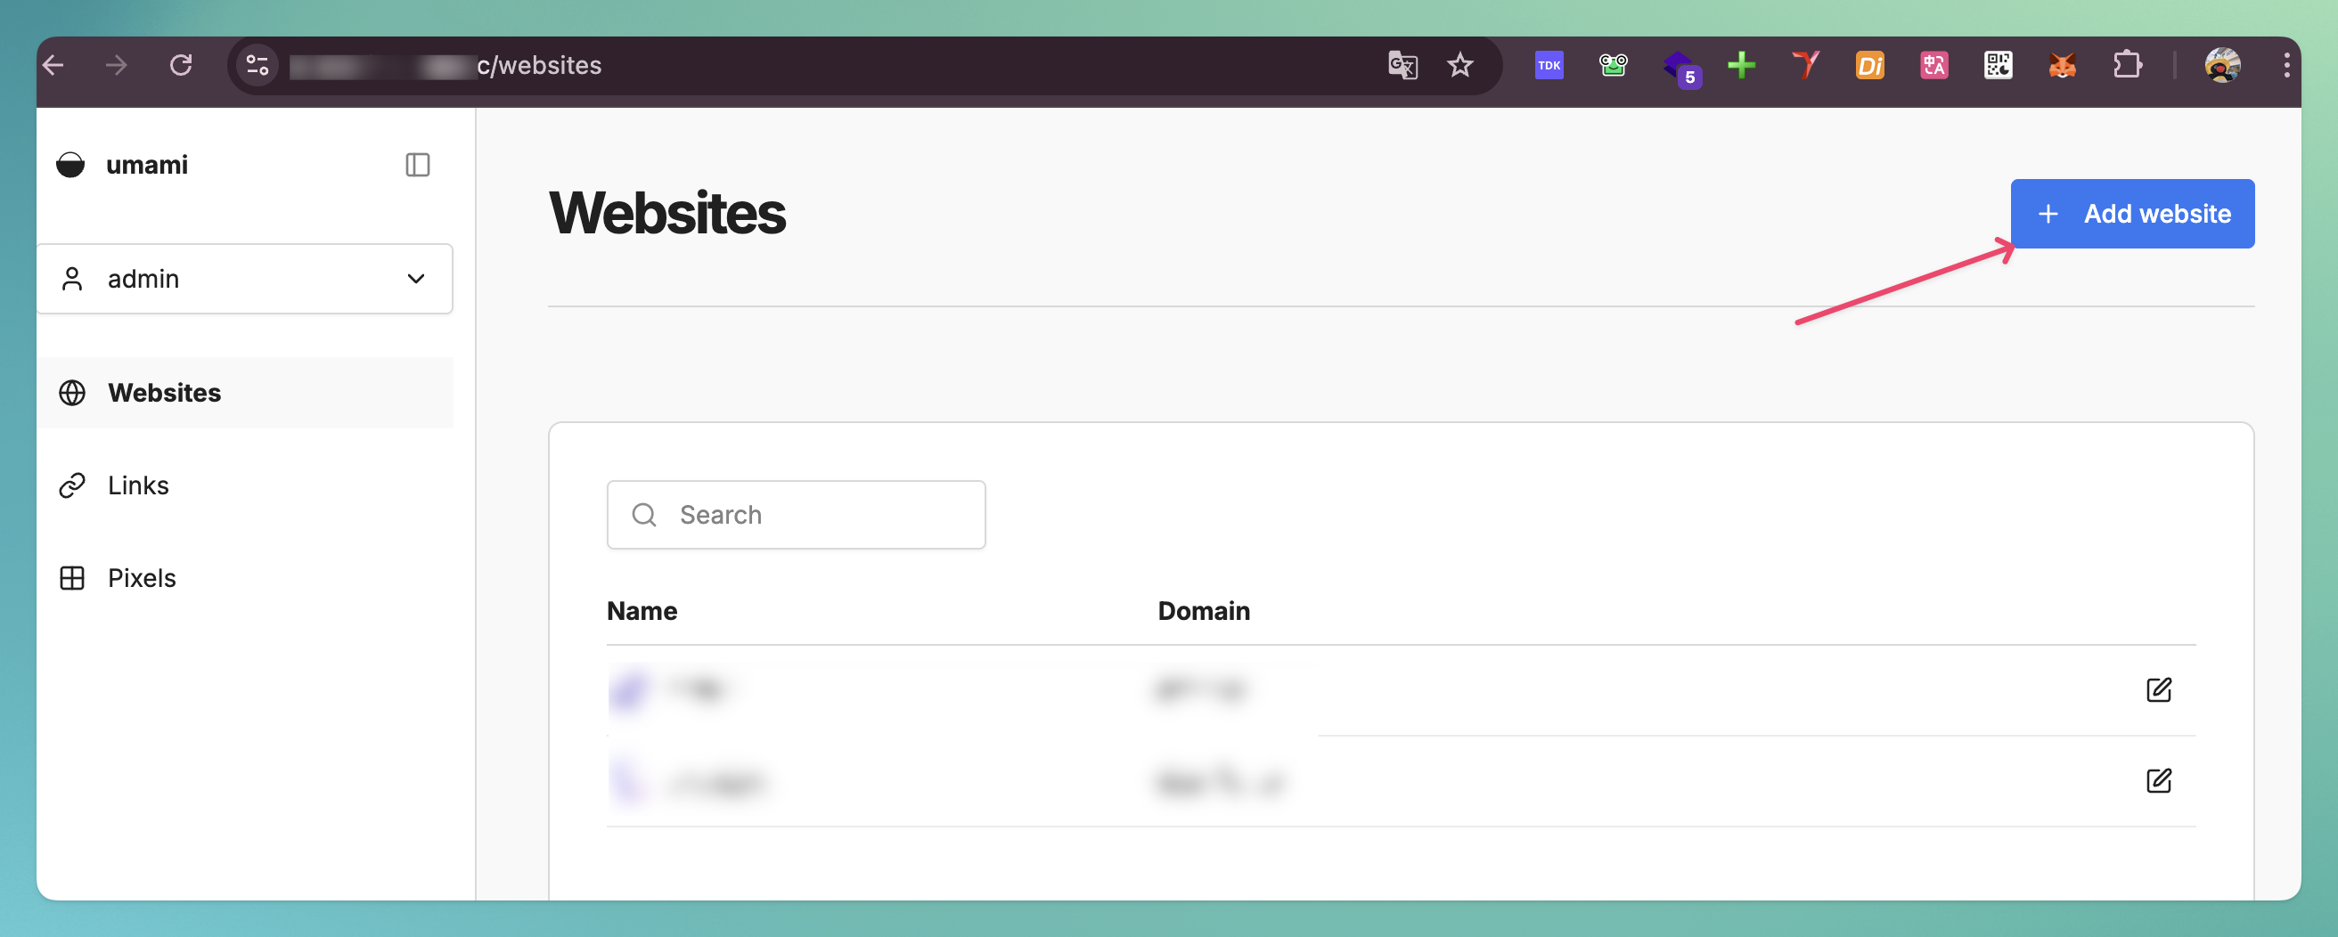Bookmark this page with star icon

(x=1459, y=65)
